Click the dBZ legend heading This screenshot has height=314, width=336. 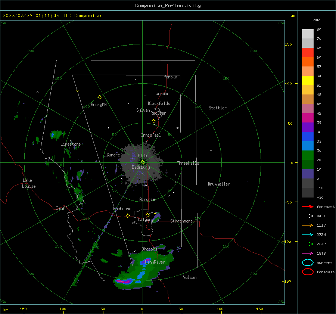pos(317,20)
